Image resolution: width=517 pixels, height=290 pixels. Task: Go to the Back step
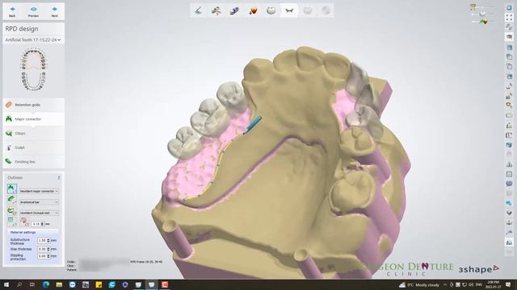coord(12,11)
